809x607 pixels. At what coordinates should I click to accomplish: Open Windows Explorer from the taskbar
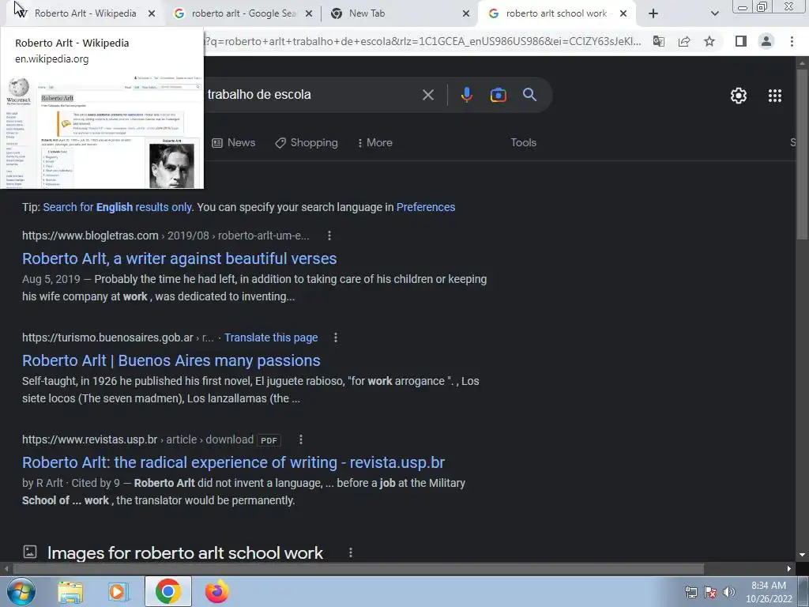(x=70, y=591)
